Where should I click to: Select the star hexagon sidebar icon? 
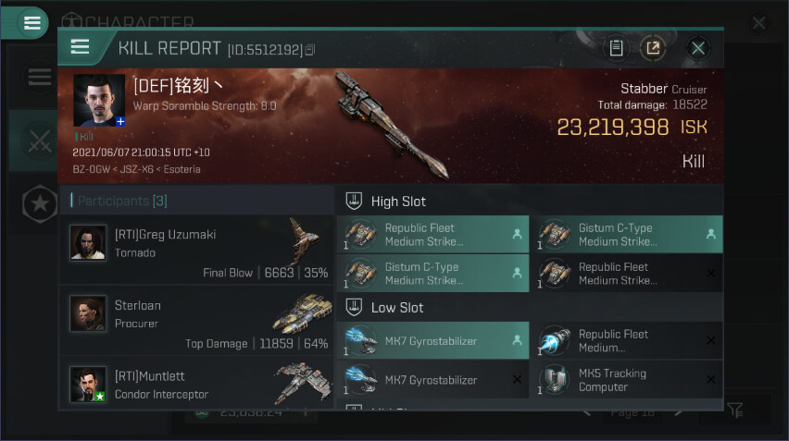[x=40, y=203]
